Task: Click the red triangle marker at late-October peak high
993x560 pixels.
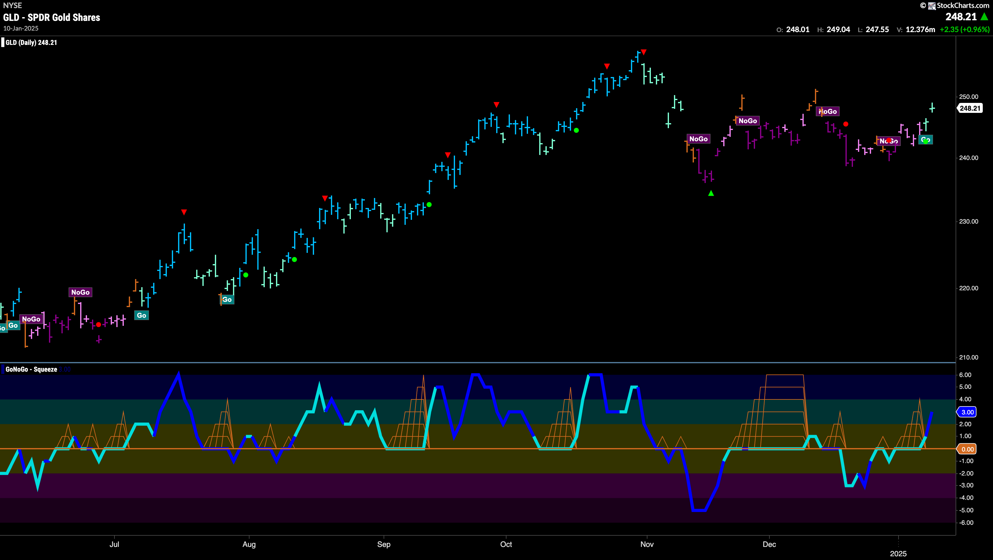Action: (643, 52)
